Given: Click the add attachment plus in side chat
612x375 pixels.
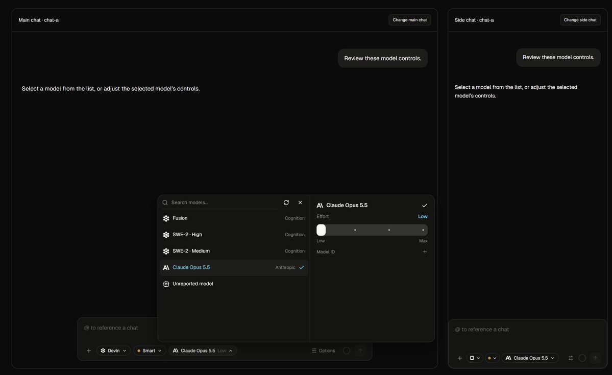Looking at the screenshot, I should 459,358.
